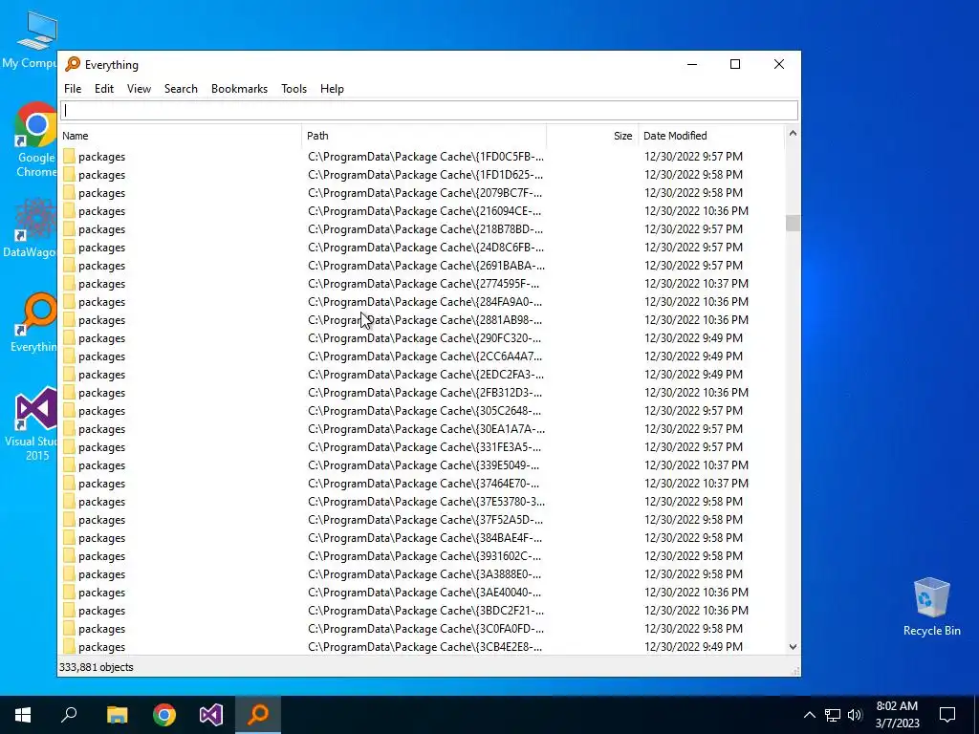Click path text ending {37E53780-3

pyautogui.click(x=425, y=501)
